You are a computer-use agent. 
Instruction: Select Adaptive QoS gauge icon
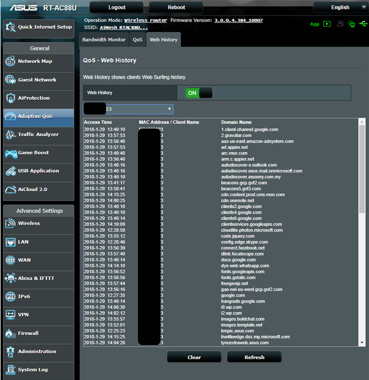point(10,116)
